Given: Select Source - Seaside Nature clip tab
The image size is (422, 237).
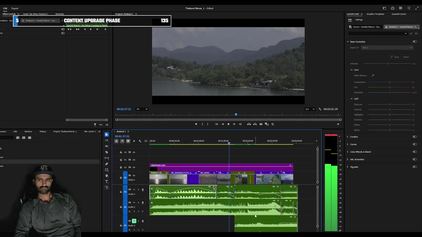Looking at the screenshot, I should point(365,27).
